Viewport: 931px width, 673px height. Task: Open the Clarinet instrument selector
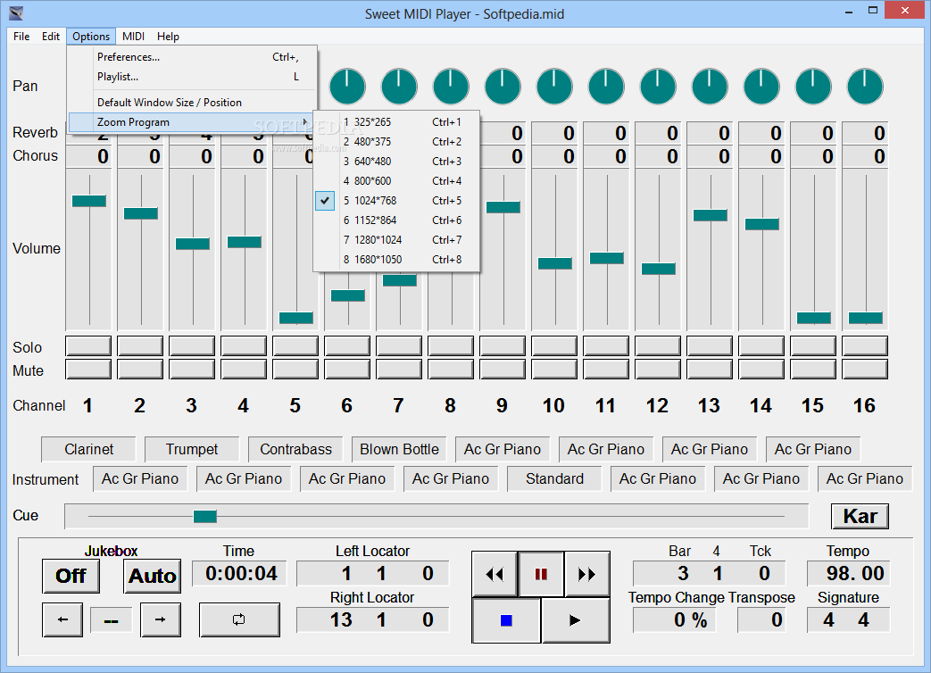coord(88,449)
